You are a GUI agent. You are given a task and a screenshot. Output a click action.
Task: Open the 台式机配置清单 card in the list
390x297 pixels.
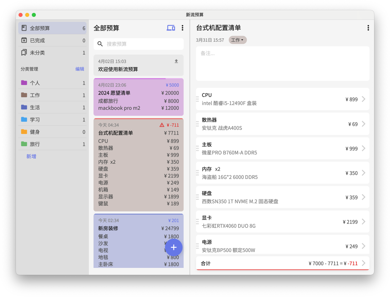[139, 165]
